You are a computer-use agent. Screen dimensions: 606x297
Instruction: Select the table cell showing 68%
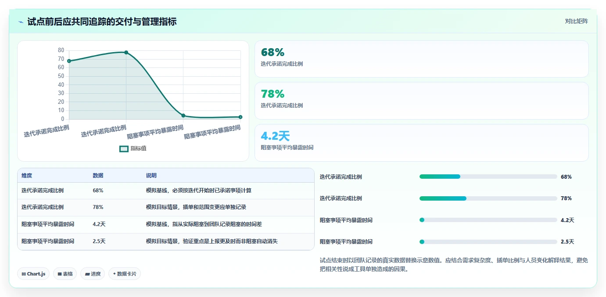click(x=98, y=191)
